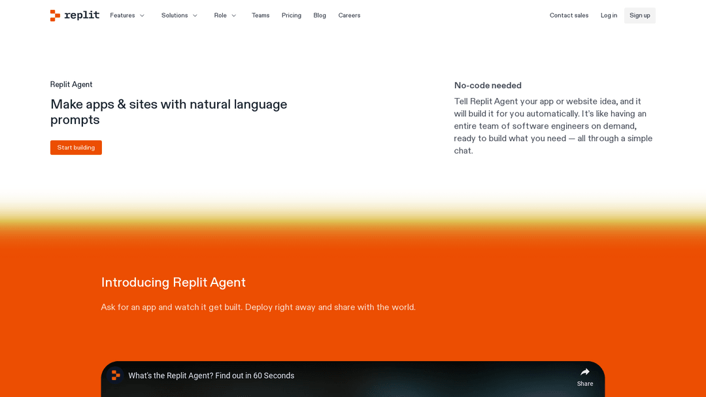
Task: Open the Teams page
Action: (261, 15)
